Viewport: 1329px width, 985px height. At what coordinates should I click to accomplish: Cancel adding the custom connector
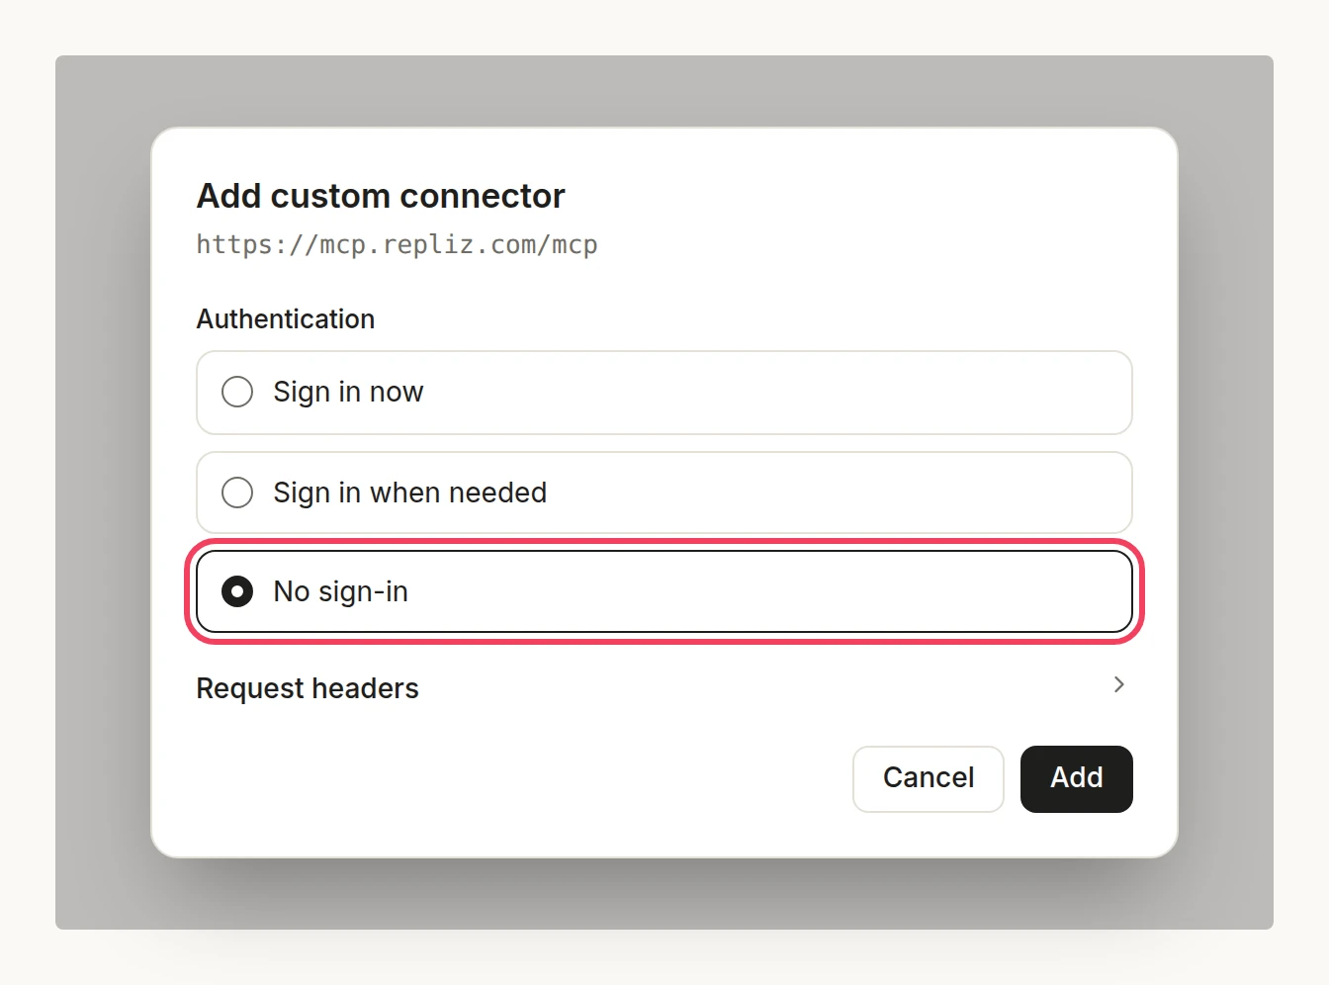point(928,778)
